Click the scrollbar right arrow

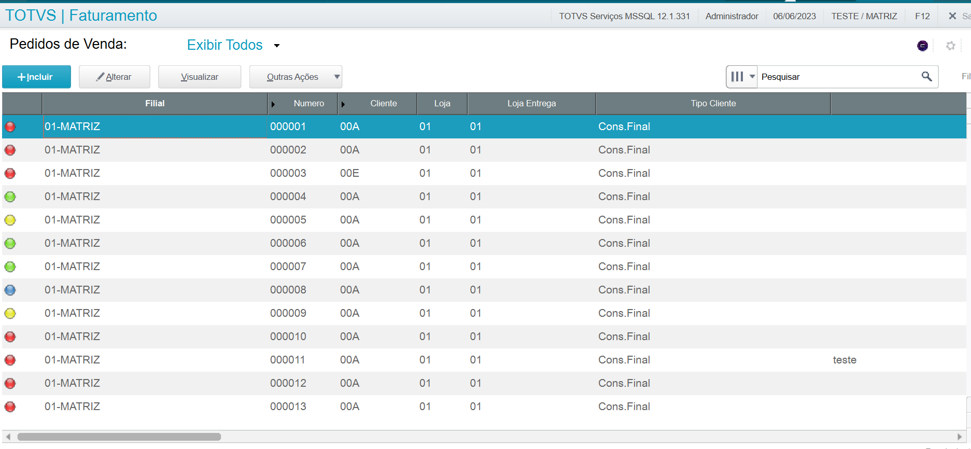pyautogui.click(x=960, y=437)
